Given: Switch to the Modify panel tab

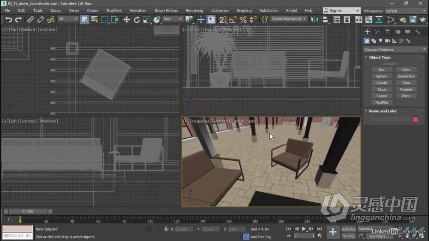Looking at the screenshot, I should point(377,32).
